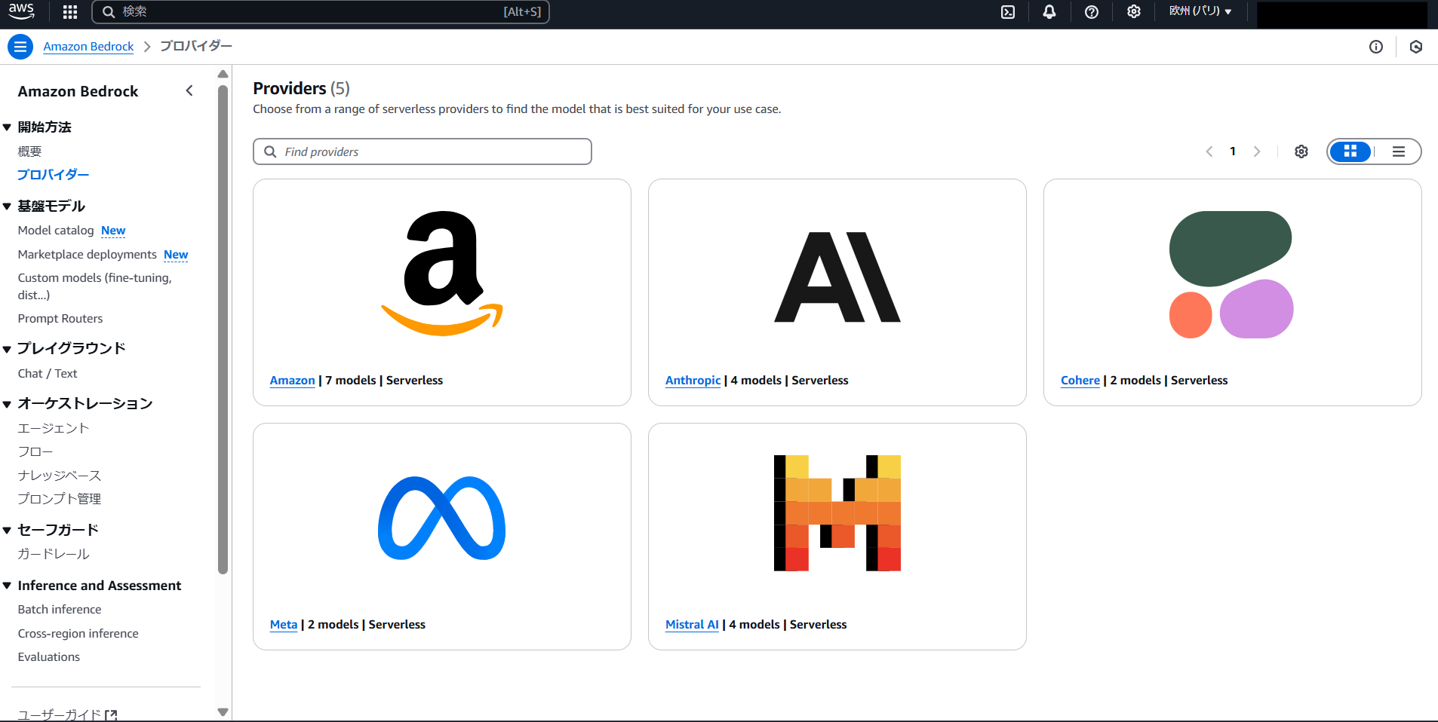This screenshot has width=1438, height=722.
Task: Click the Cohere logo card image
Action: [1231, 274]
